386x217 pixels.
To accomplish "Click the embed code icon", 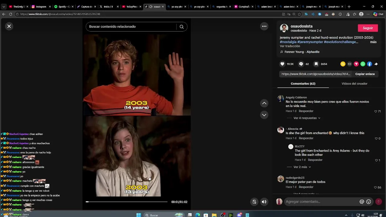I will coord(350,64).
